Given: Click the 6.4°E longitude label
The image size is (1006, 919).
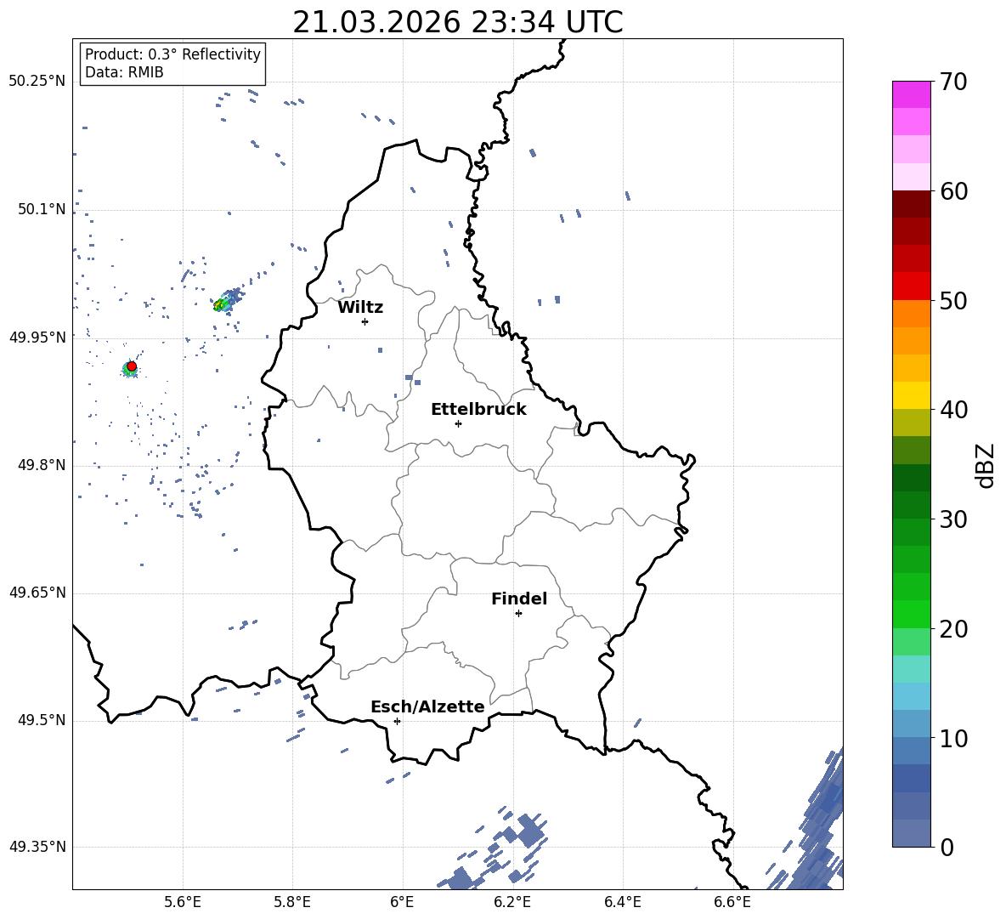Looking at the screenshot, I should (622, 903).
